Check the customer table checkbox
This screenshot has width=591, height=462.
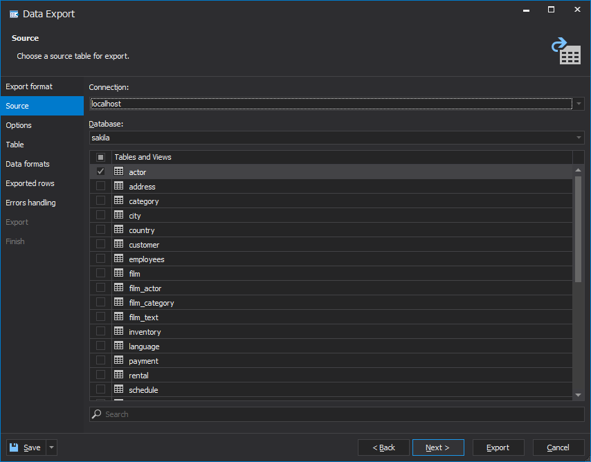point(100,244)
